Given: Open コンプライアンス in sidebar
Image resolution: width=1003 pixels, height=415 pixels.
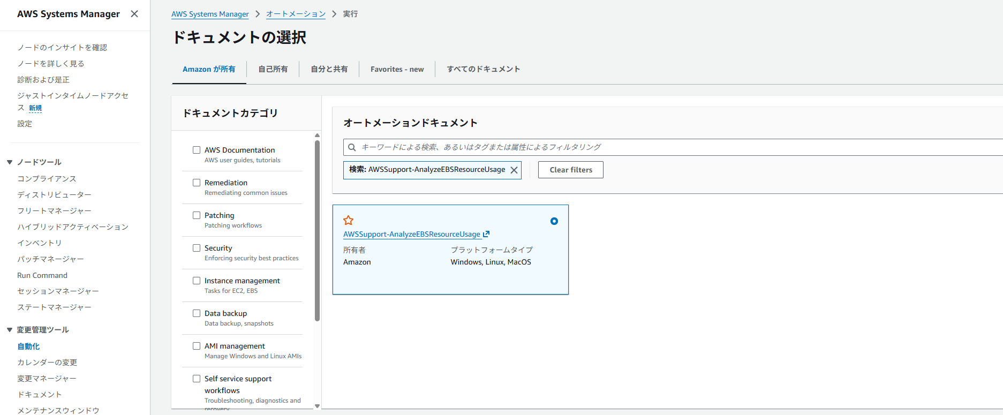Looking at the screenshot, I should click(x=47, y=179).
